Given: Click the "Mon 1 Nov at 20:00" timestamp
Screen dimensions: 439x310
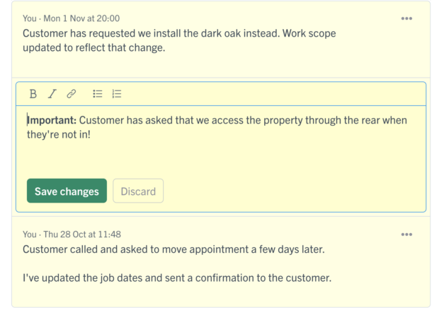Looking at the screenshot, I should pos(81,18).
